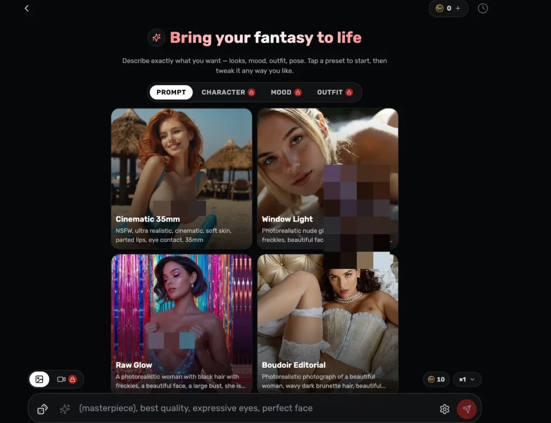Open generation history clock icon
The image size is (551, 423).
point(483,8)
